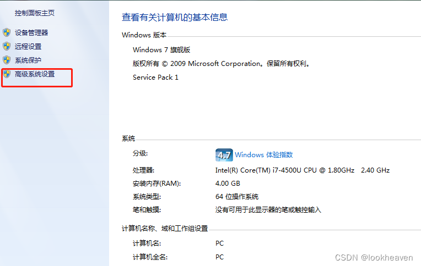421x266 pixels.
Task: Click the 计算机名称、域和工作组设置 section label
Action: pos(165,229)
